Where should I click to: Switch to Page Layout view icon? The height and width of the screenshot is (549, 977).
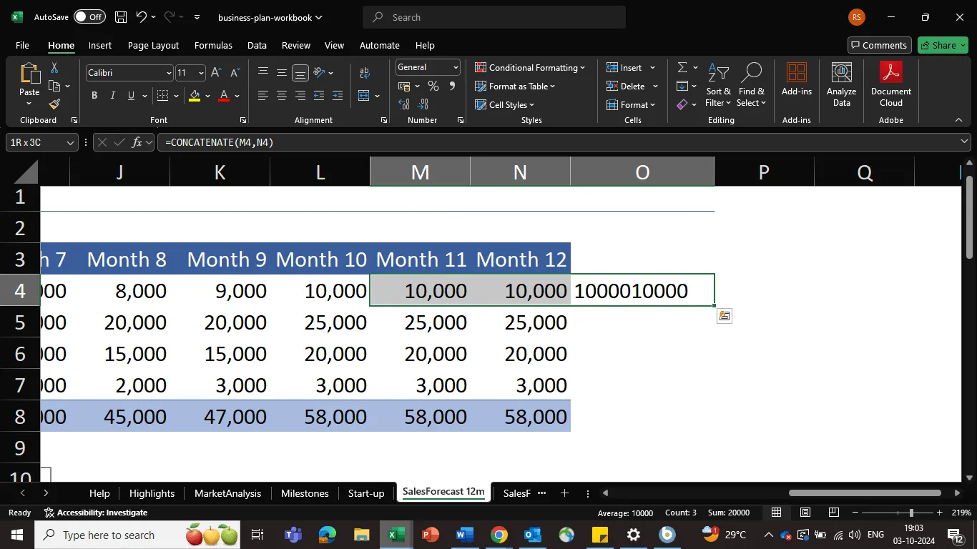click(805, 513)
